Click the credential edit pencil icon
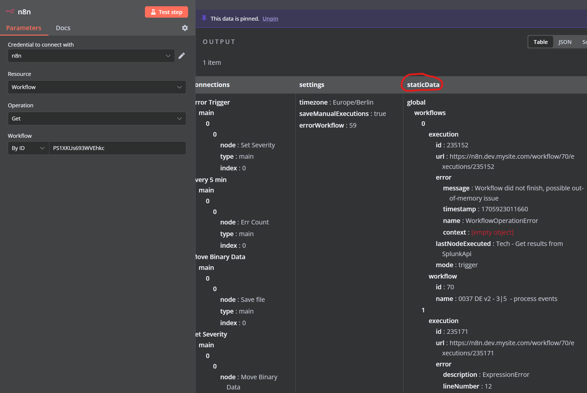The width and height of the screenshot is (587, 393). 181,56
